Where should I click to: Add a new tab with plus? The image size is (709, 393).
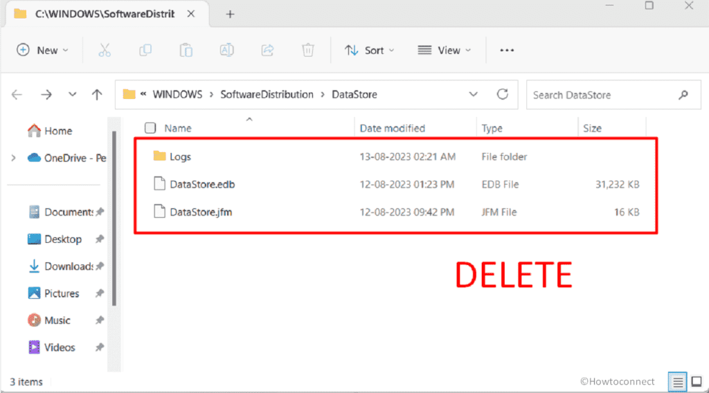click(x=230, y=15)
